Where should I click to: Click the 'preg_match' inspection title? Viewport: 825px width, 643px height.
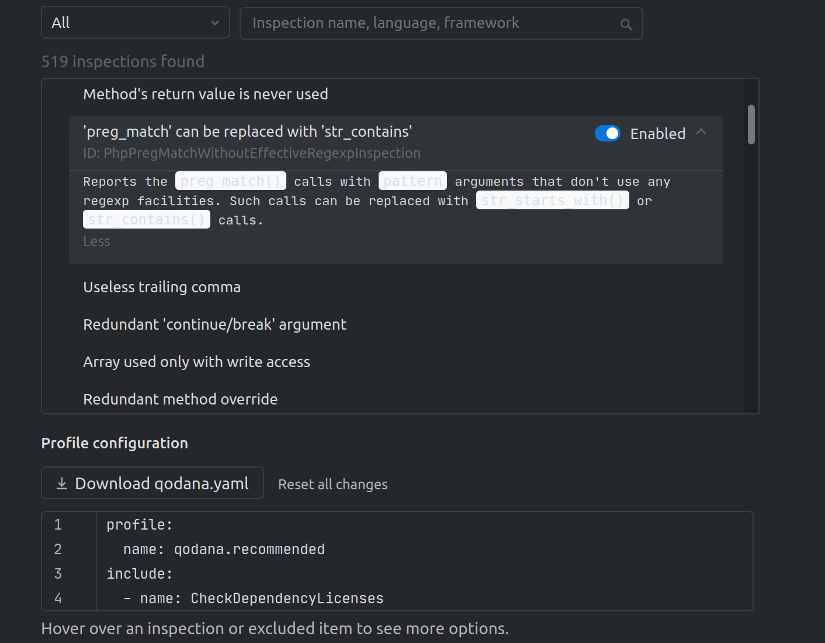[x=248, y=132]
